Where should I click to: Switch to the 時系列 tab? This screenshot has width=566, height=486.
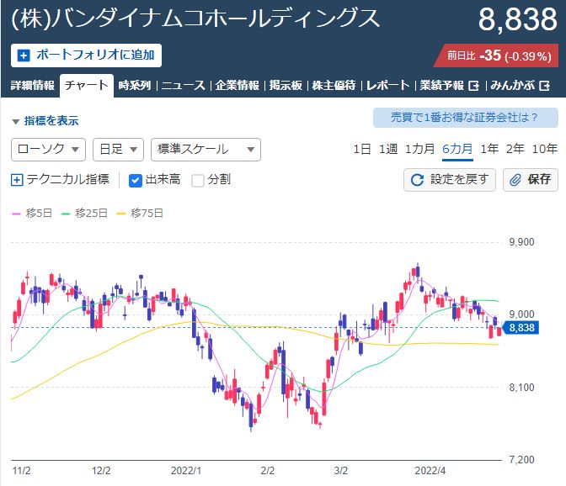click(x=134, y=86)
